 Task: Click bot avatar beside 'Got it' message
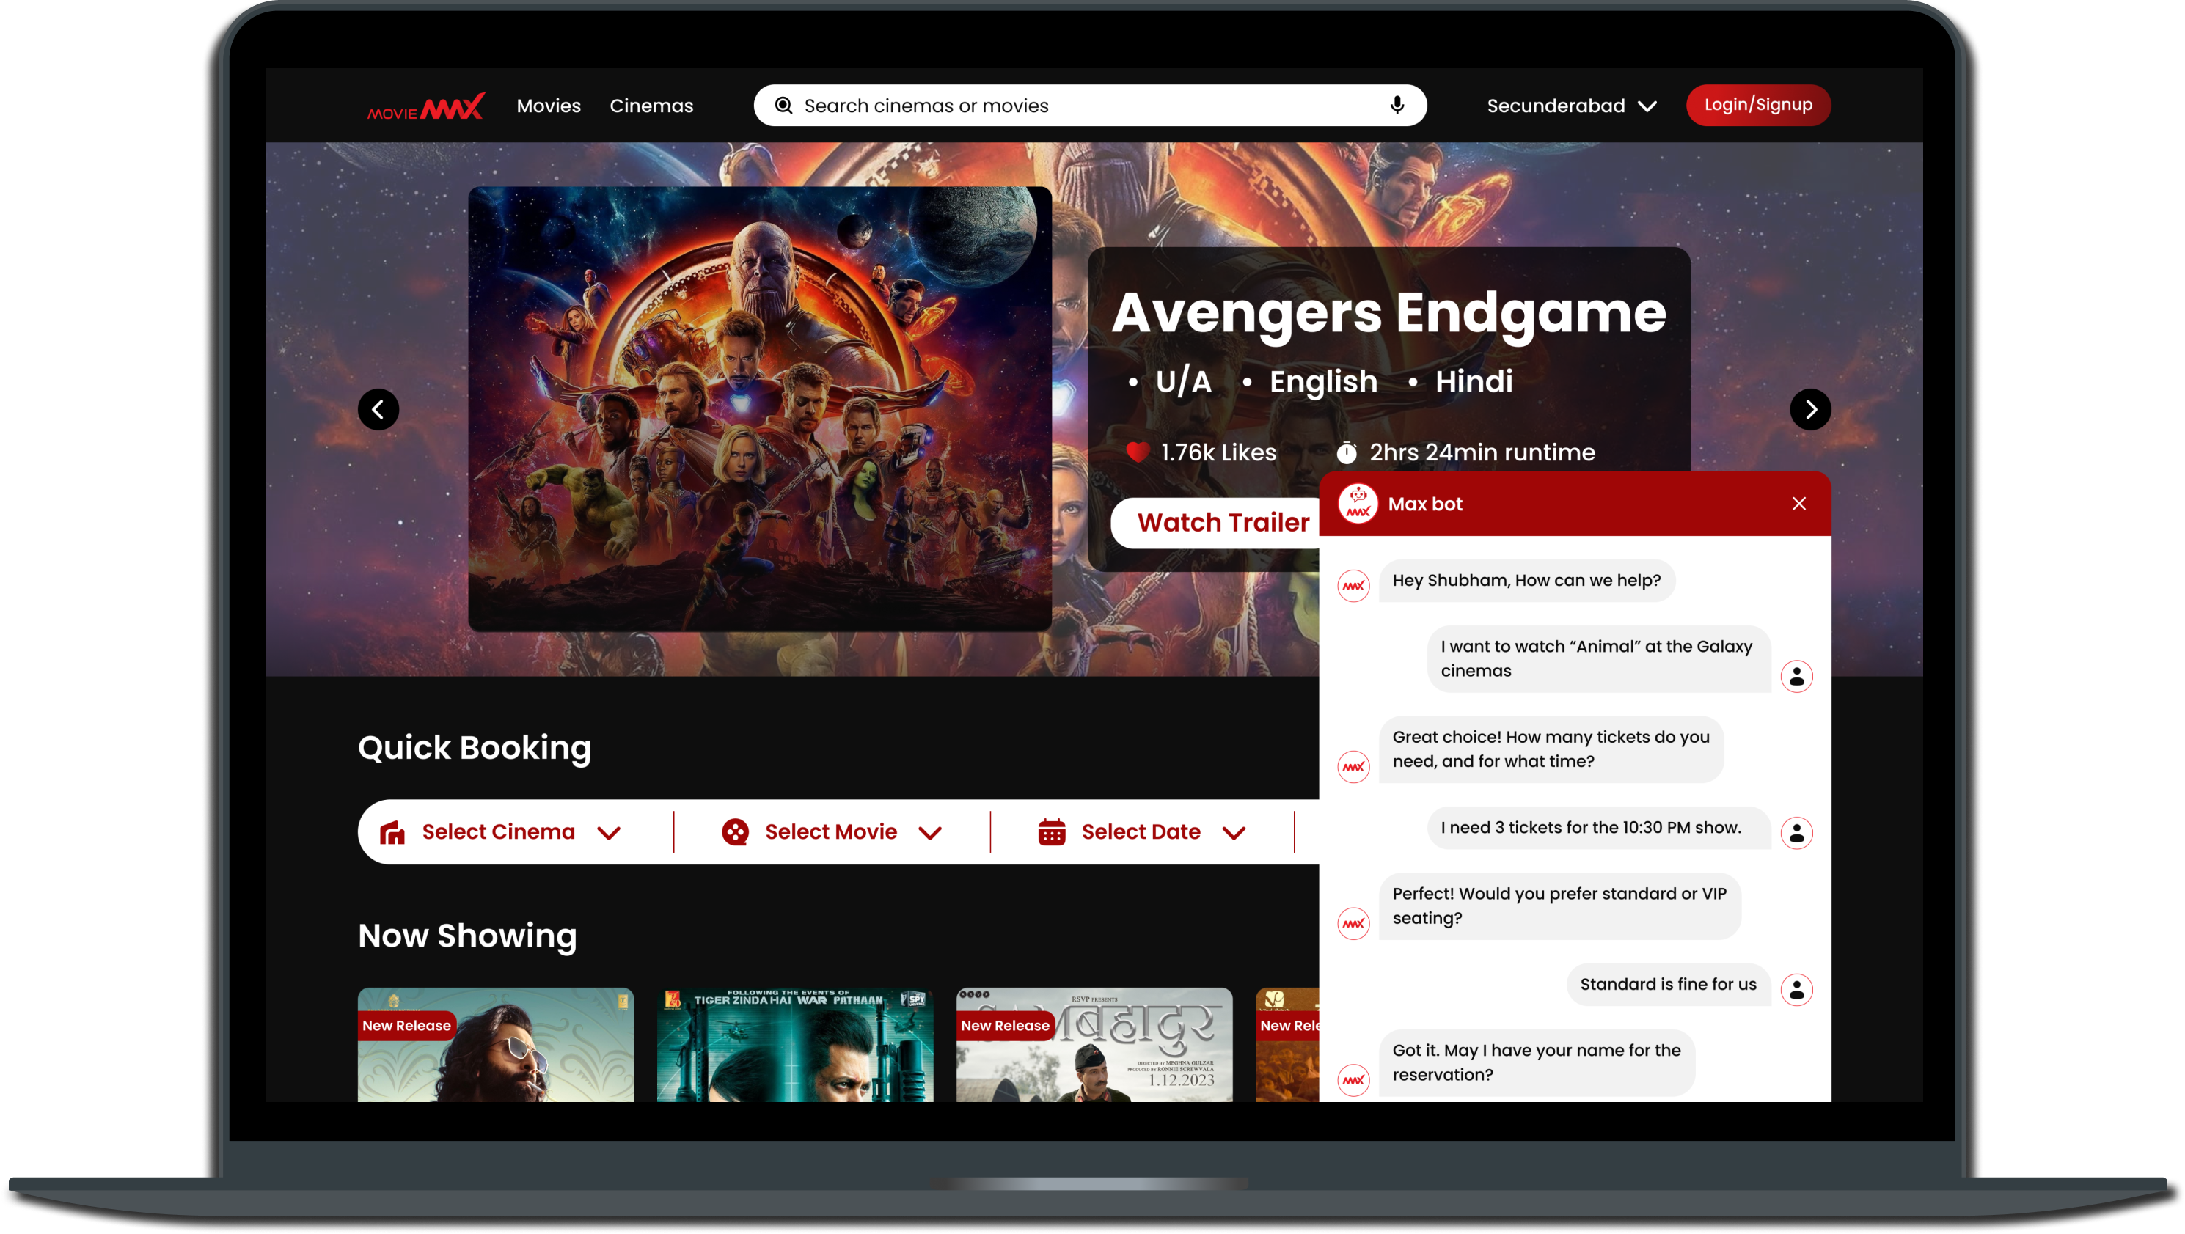click(x=1354, y=1081)
